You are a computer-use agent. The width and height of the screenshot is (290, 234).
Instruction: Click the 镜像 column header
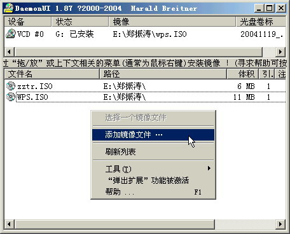[172, 22]
